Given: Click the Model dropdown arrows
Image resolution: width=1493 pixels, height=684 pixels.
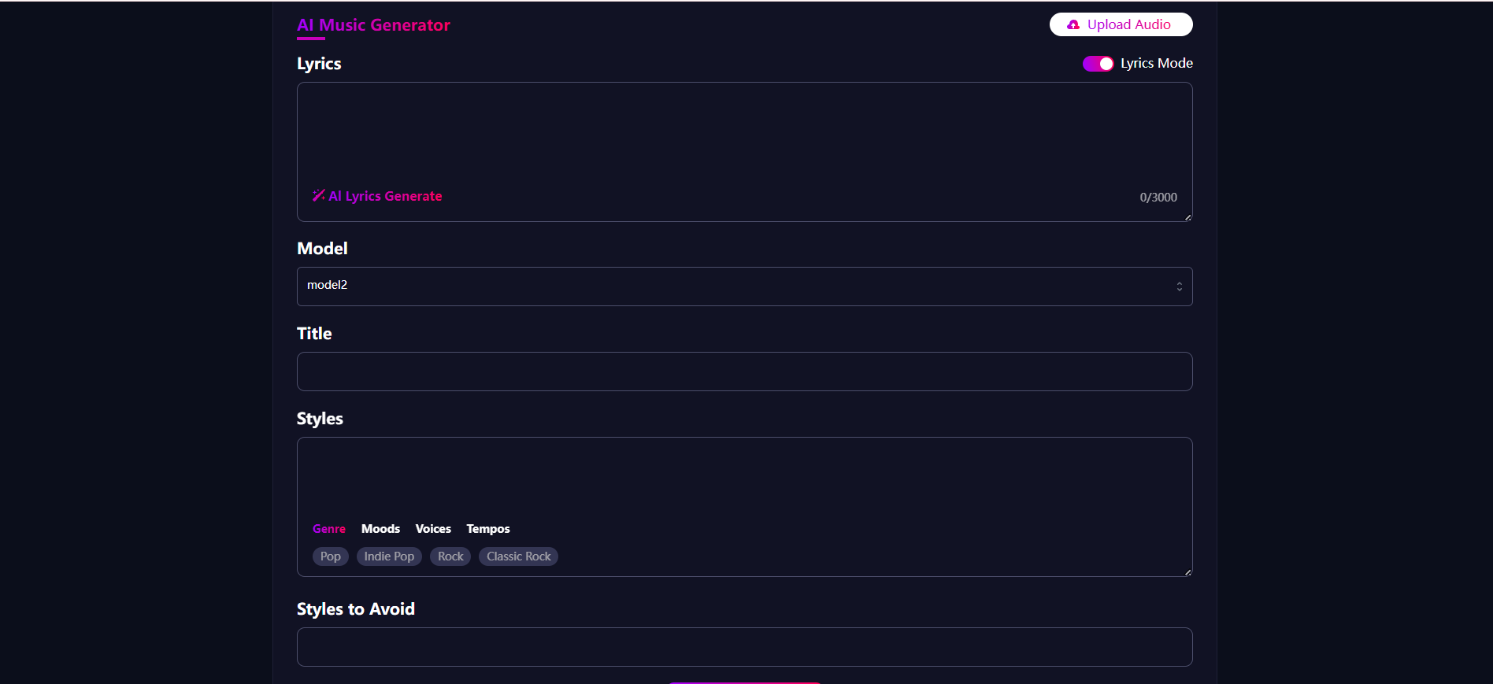Looking at the screenshot, I should point(1179,287).
